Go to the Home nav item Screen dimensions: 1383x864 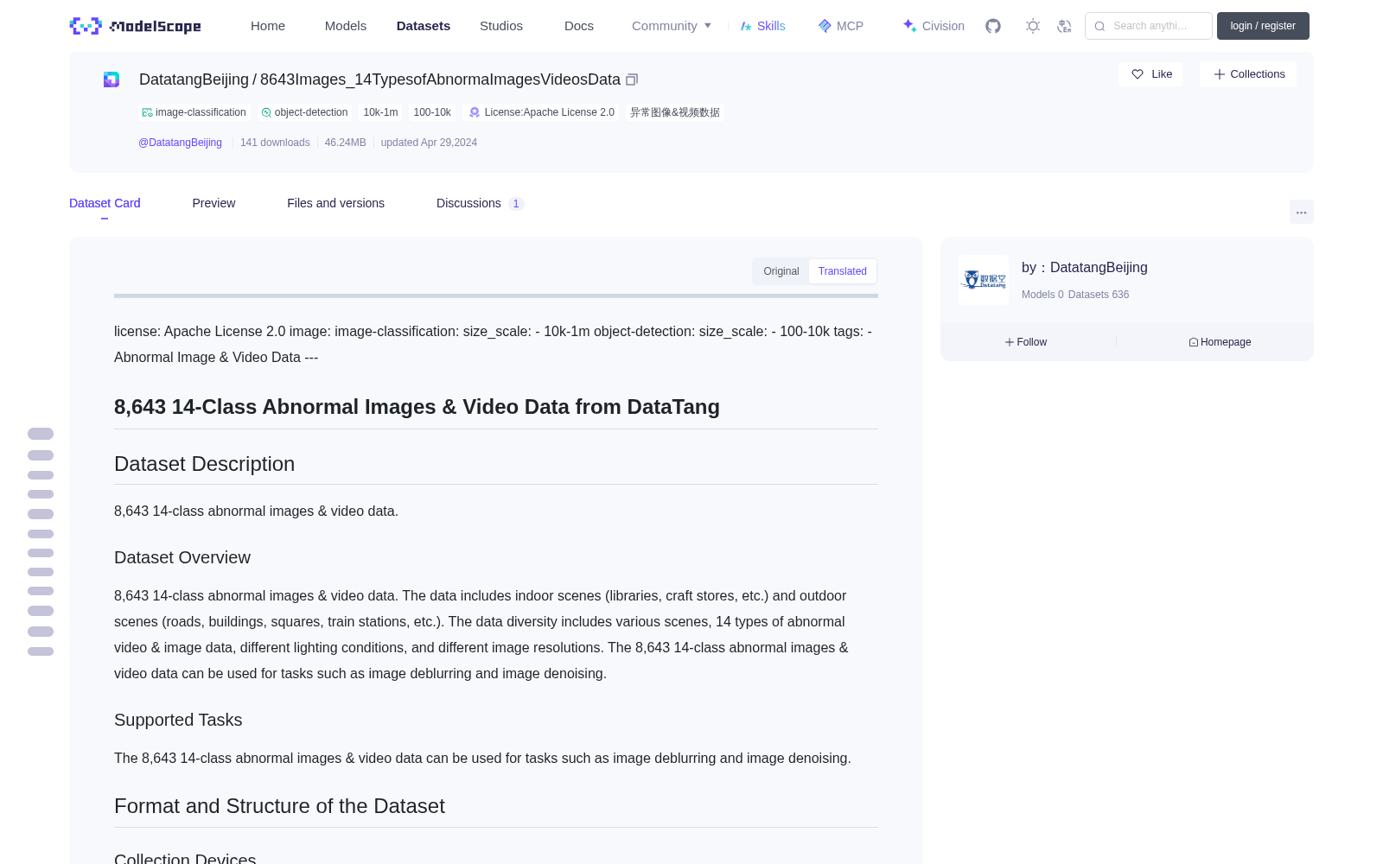[268, 26]
